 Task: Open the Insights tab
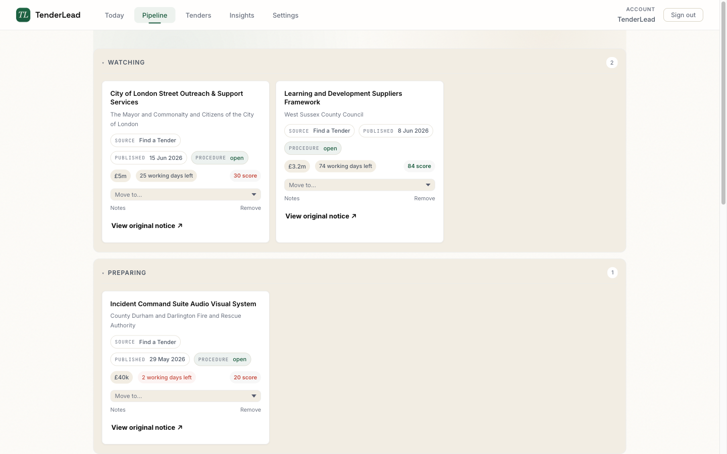tap(242, 15)
